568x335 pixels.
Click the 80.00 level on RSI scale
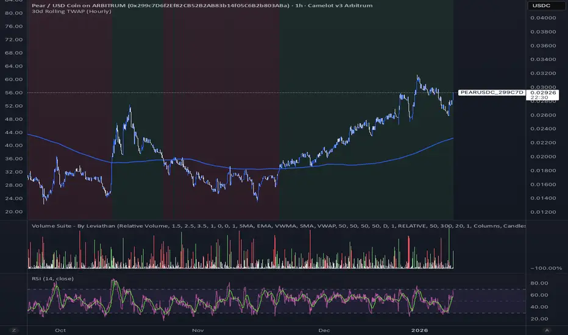point(539,283)
